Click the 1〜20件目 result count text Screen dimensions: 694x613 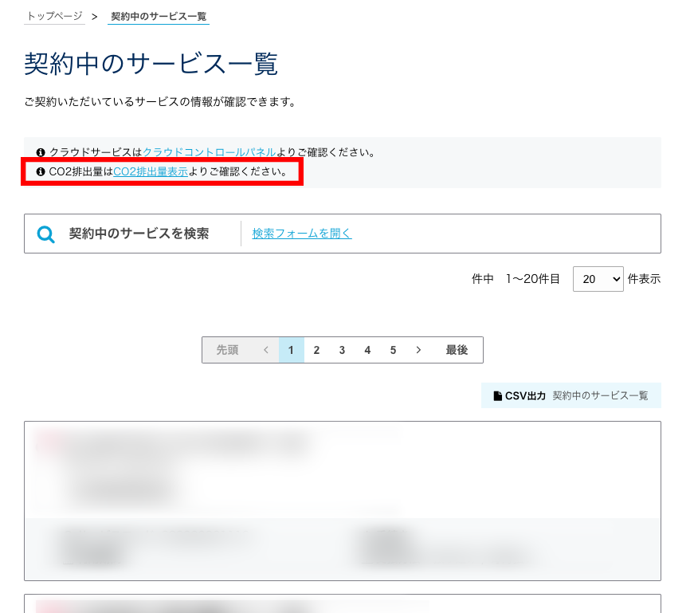coord(533,279)
